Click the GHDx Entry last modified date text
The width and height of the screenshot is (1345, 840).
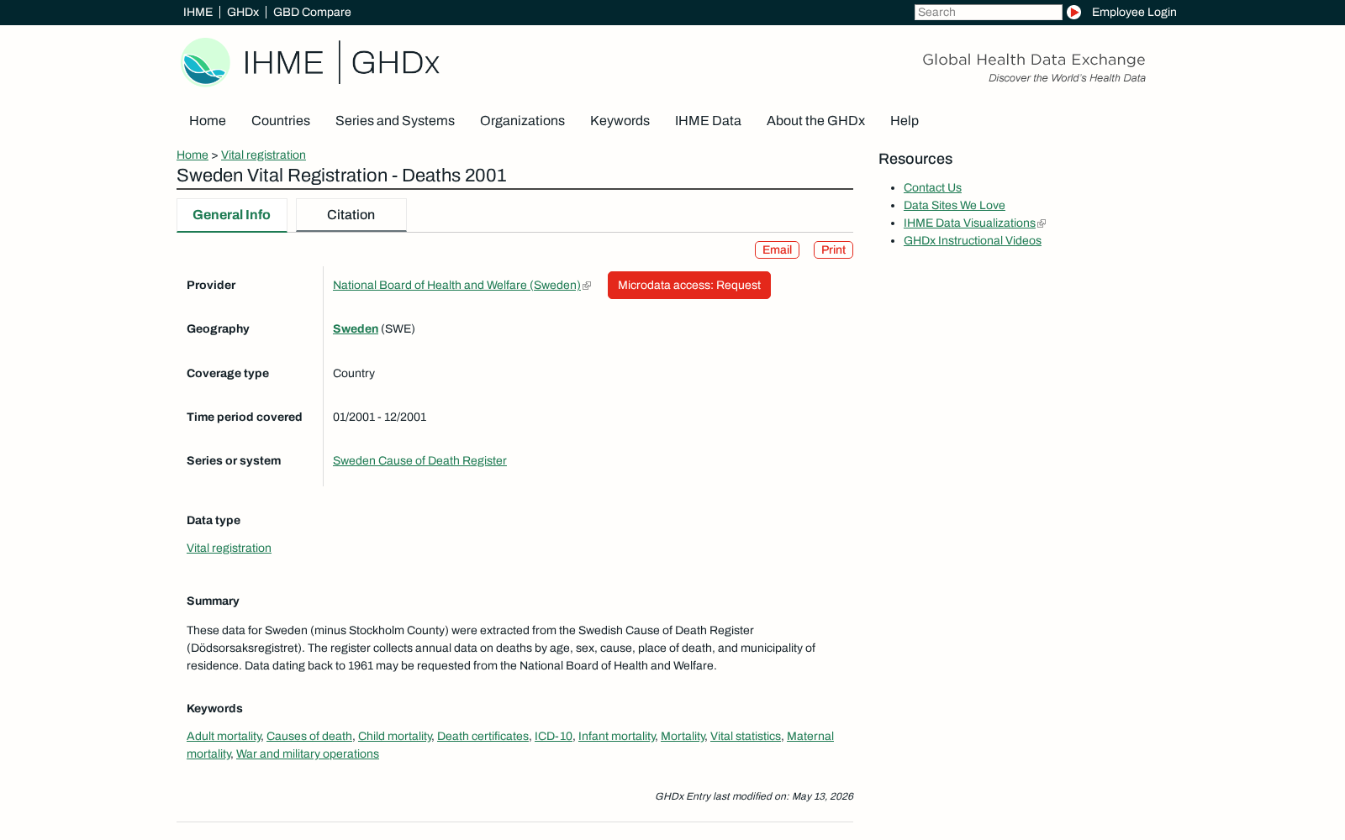pos(754,796)
